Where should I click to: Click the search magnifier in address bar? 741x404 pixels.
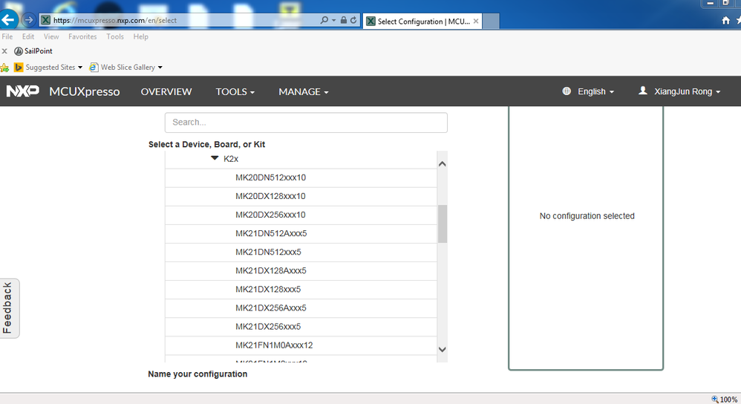[x=324, y=20]
